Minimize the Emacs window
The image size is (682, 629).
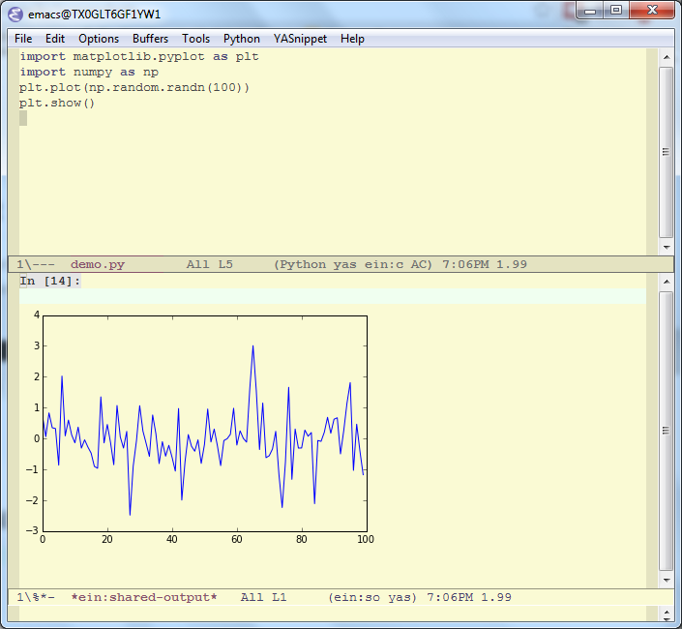(x=589, y=11)
